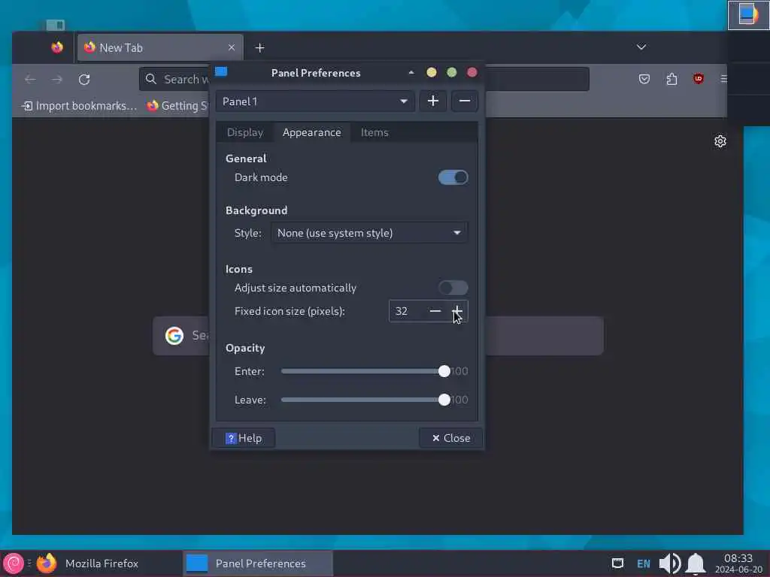Click Import bookmarks in Firefox toolbar
Image resolution: width=770 pixels, height=577 pixels.
[x=80, y=105]
